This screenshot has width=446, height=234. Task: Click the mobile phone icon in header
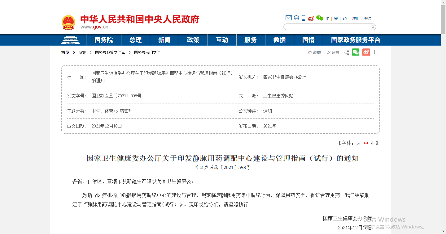click(304, 18)
